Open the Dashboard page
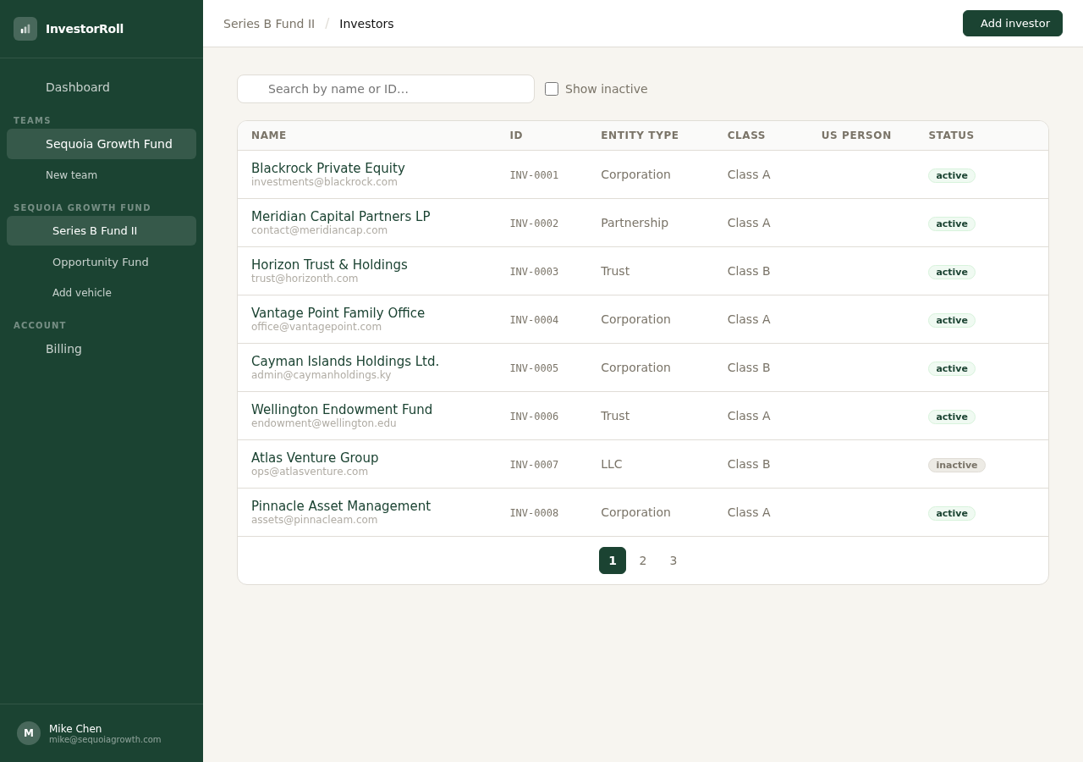Viewport: 1083px width, 762px height. pyautogui.click(x=77, y=87)
